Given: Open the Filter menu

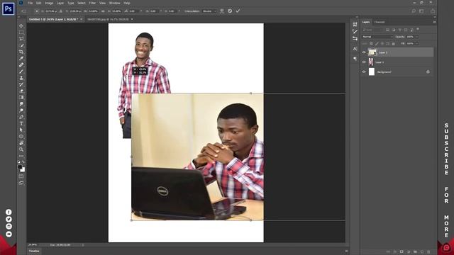Looking at the screenshot, I should click(x=92, y=3).
